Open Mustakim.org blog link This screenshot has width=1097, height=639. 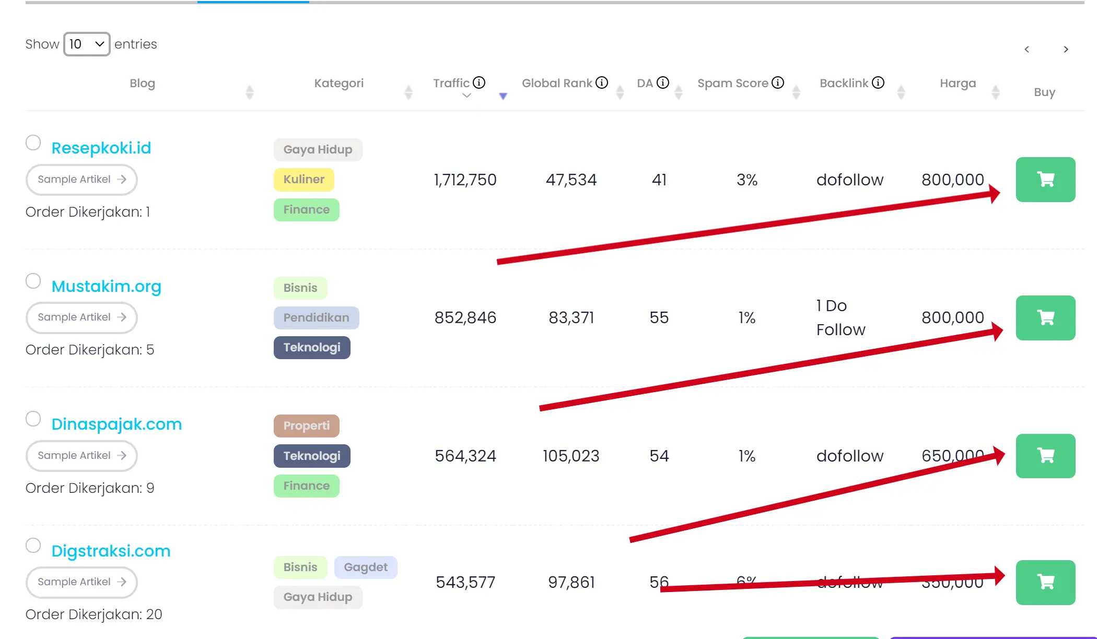107,286
